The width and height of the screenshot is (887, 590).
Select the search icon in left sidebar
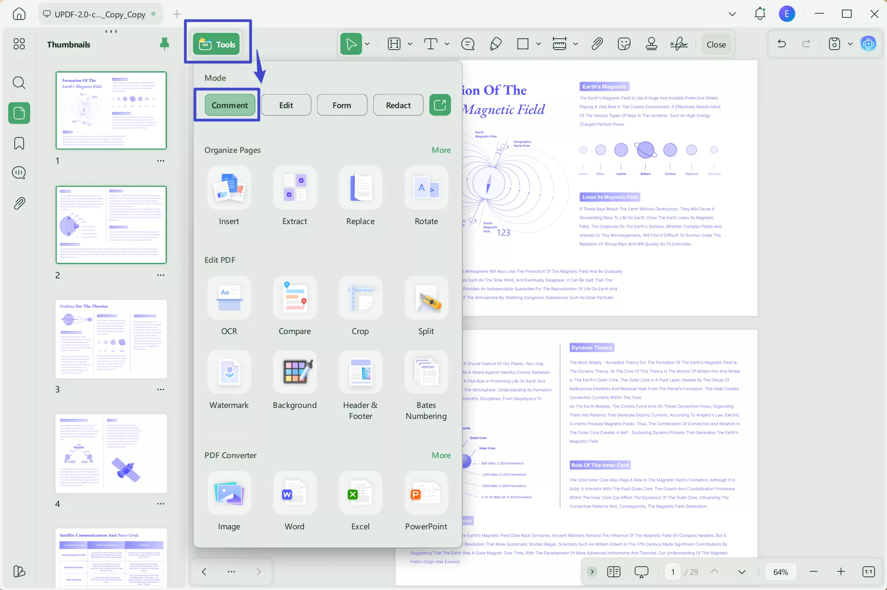pos(19,83)
